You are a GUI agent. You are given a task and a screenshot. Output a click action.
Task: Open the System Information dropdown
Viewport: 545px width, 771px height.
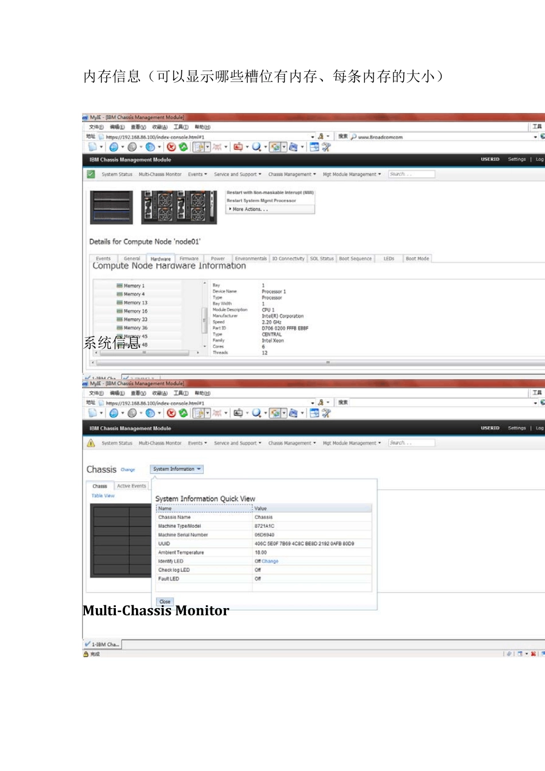pos(177,469)
